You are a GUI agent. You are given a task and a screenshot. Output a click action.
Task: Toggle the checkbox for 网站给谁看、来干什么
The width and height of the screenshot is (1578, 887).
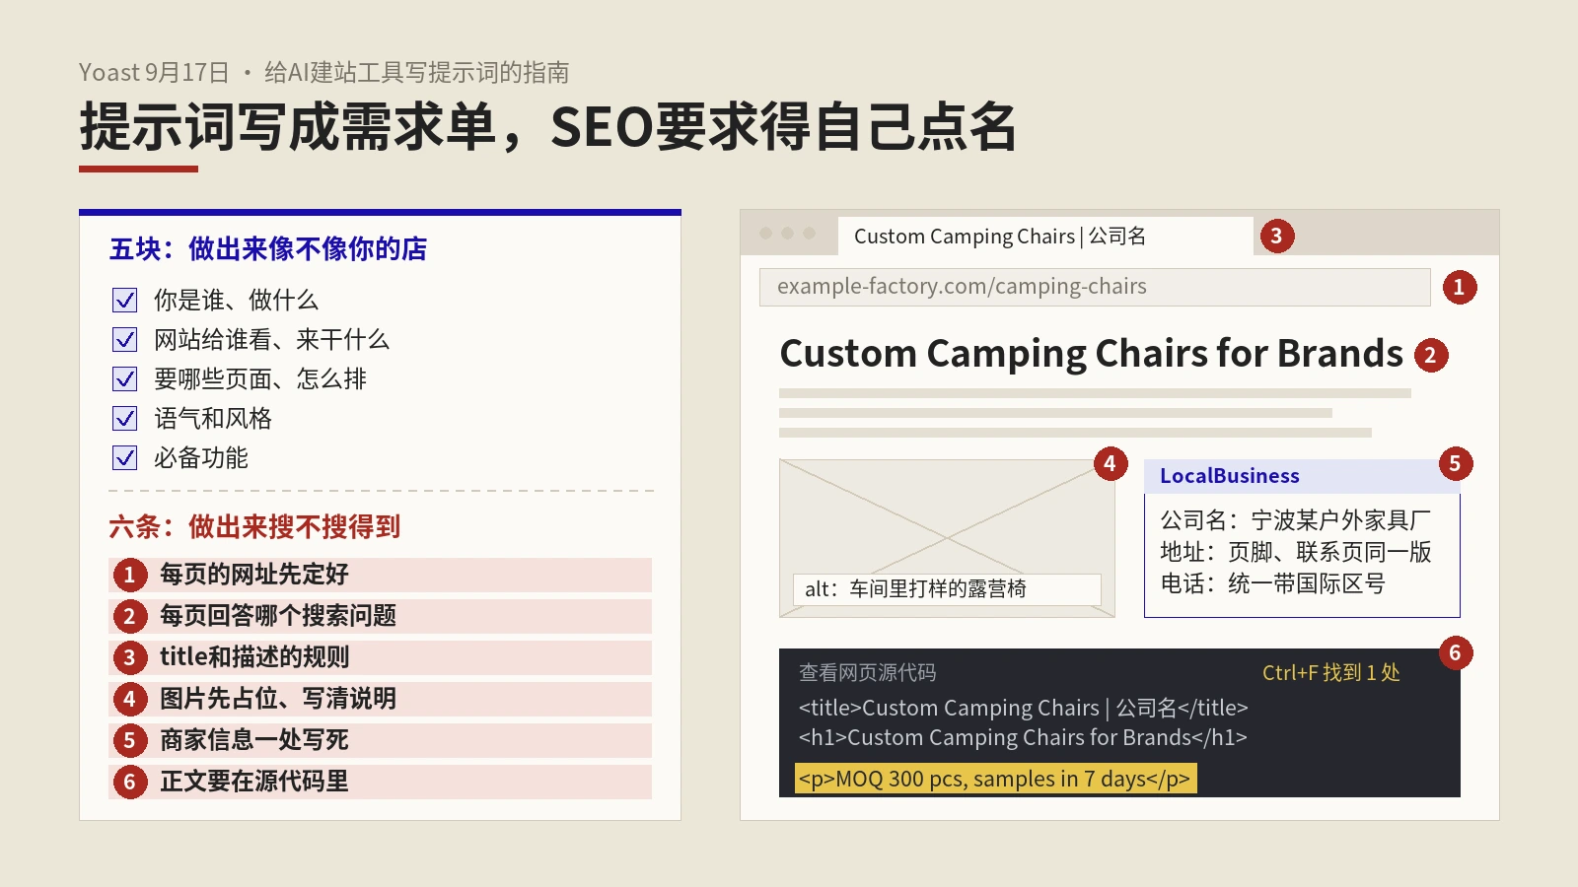pos(125,339)
